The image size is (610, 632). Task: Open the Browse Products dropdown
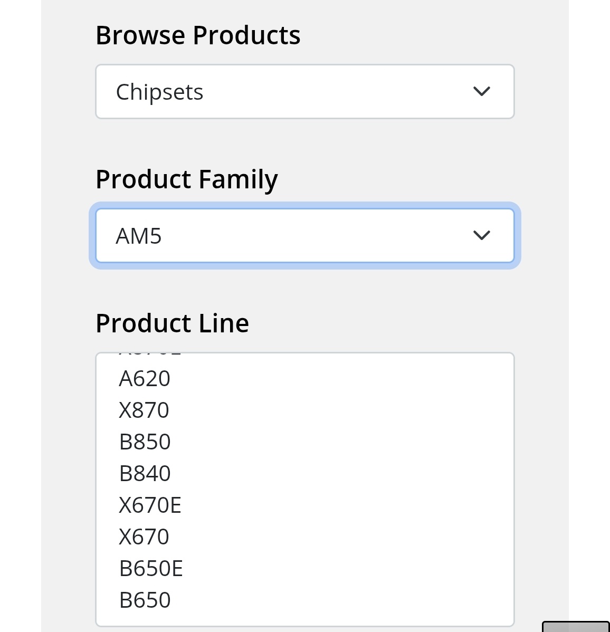304,92
